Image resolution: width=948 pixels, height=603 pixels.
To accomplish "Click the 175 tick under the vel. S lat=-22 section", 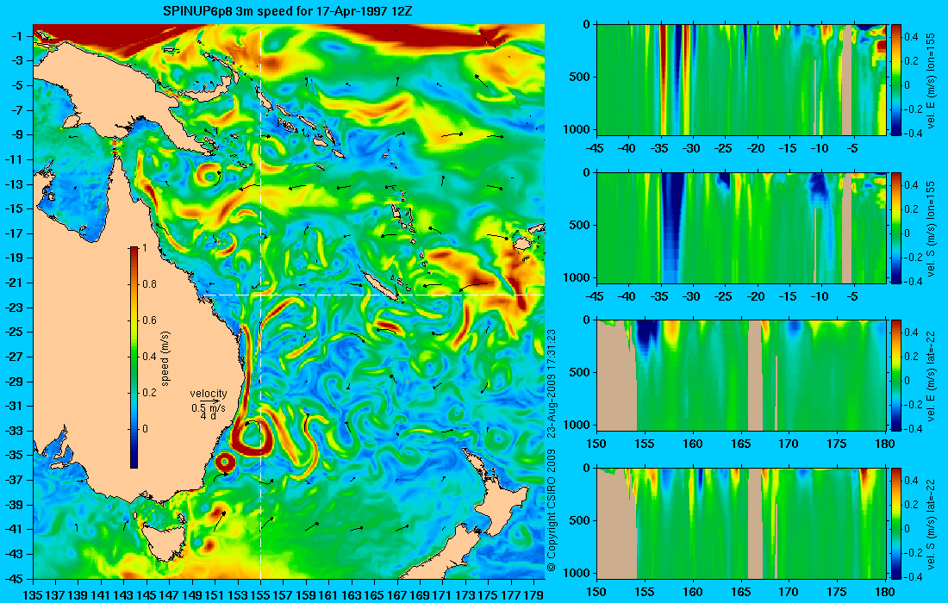I will (x=838, y=592).
